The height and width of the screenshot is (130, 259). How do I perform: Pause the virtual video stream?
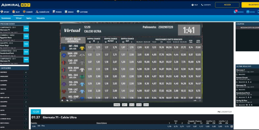click(62, 100)
